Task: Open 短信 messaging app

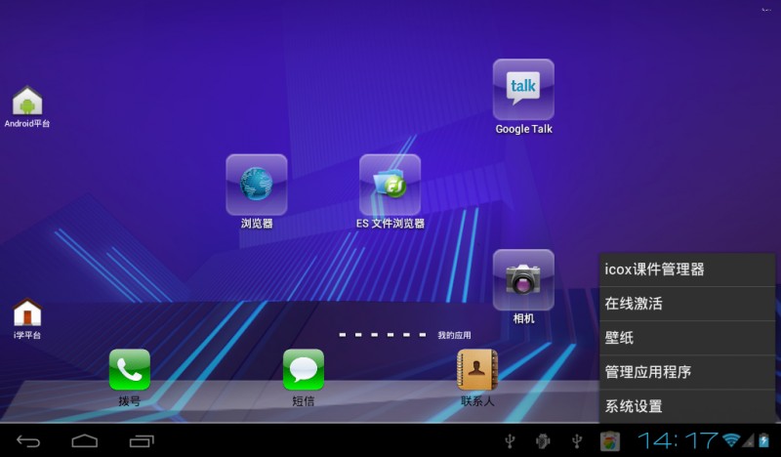Action: 304,369
